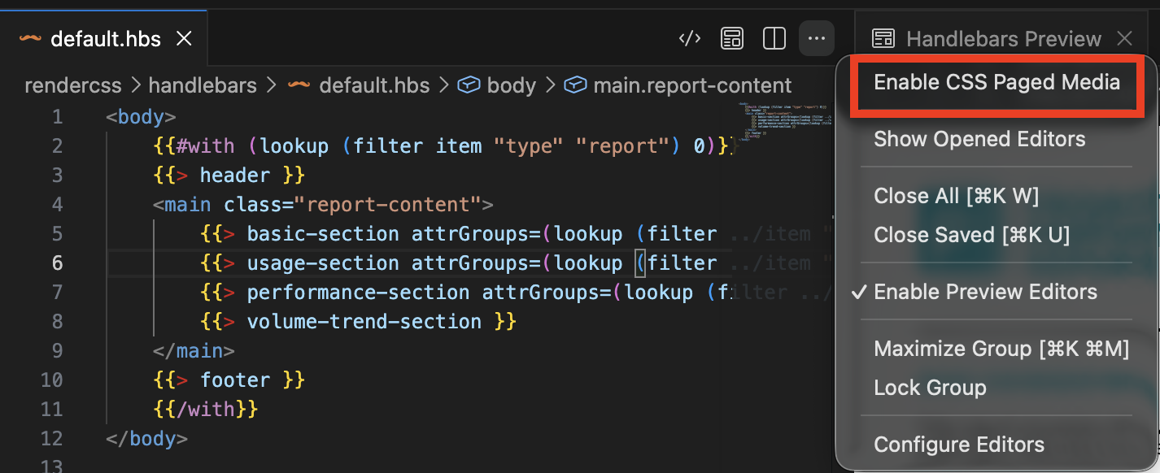Click '{{/with}}' on line 11
The width and height of the screenshot is (1160, 473).
point(205,410)
